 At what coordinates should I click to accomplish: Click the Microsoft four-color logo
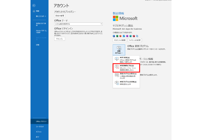pyautogui.click(x=116, y=18)
